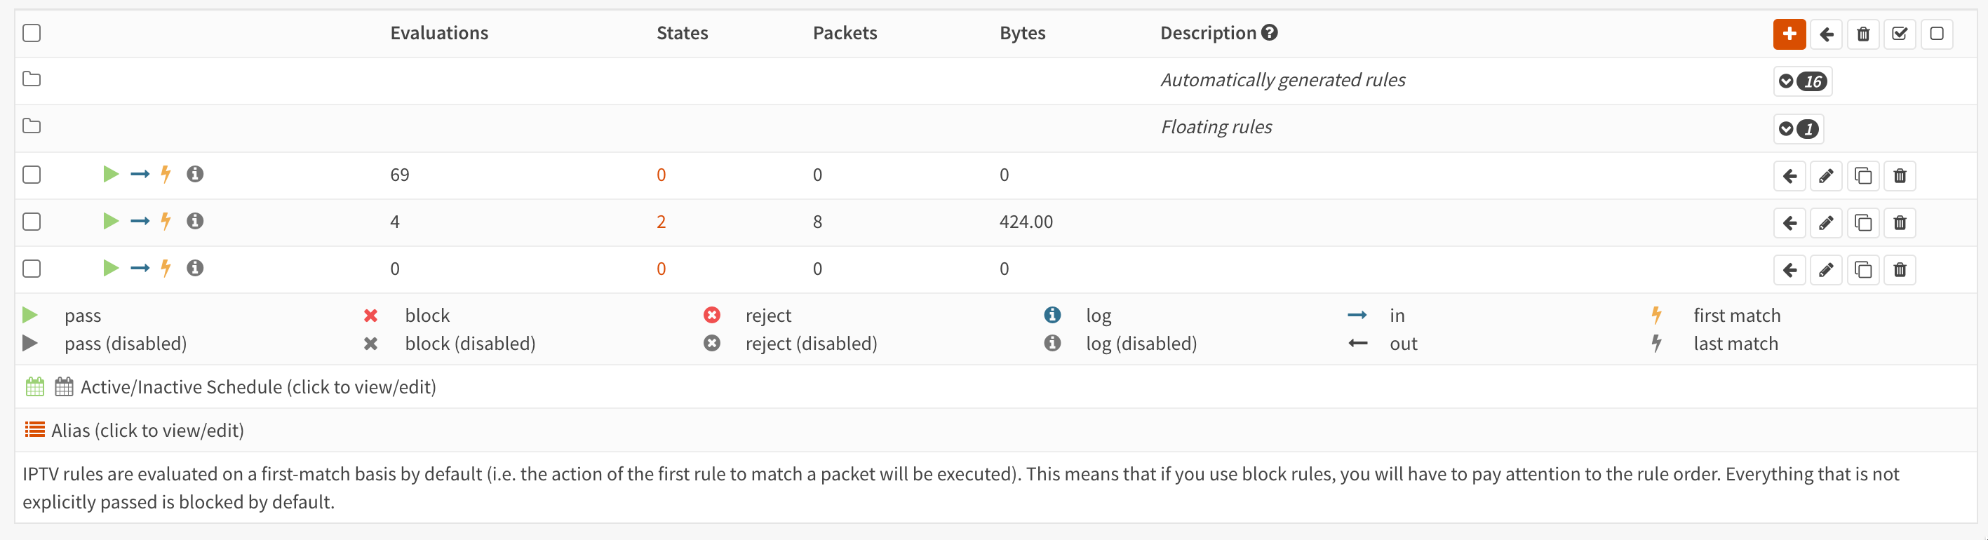Click the Description help question mark icon
This screenshot has width=1988, height=540.
pyautogui.click(x=1270, y=32)
